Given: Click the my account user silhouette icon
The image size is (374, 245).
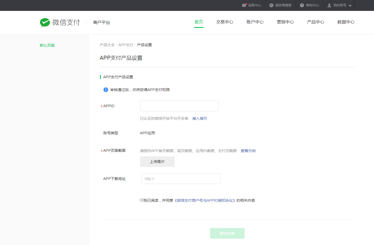Looking at the screenshot, I should tap(329, 5).
